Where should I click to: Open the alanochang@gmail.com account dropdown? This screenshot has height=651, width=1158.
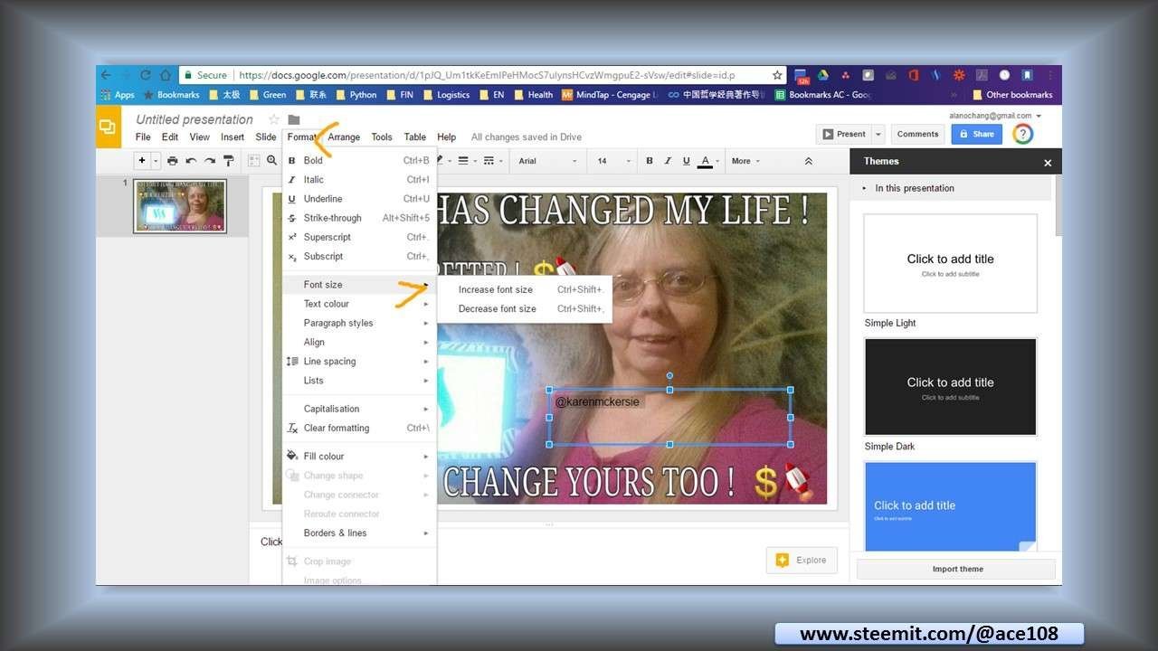pos(995,116)
